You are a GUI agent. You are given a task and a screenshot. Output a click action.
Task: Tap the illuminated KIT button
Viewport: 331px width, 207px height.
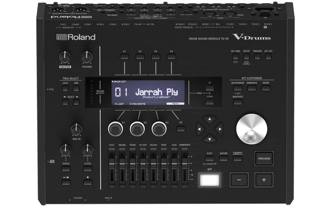pos(209,180)
